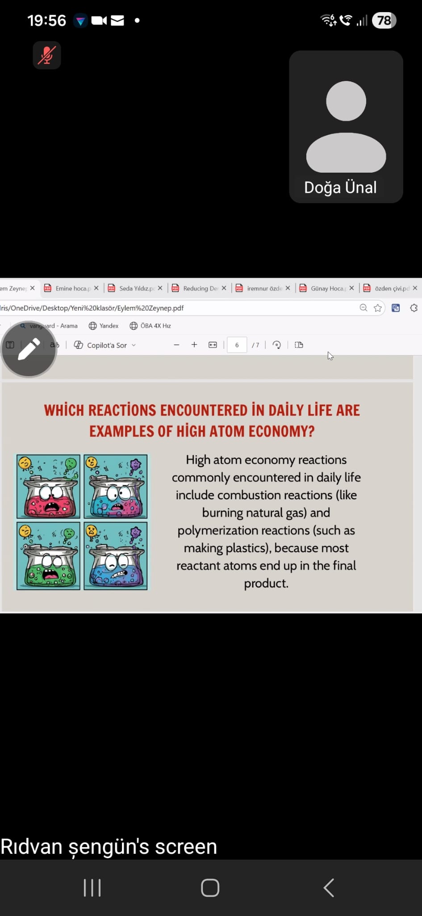Open the Yandex bookmark
Screen dimensions: 422x916
pos(104,326)
